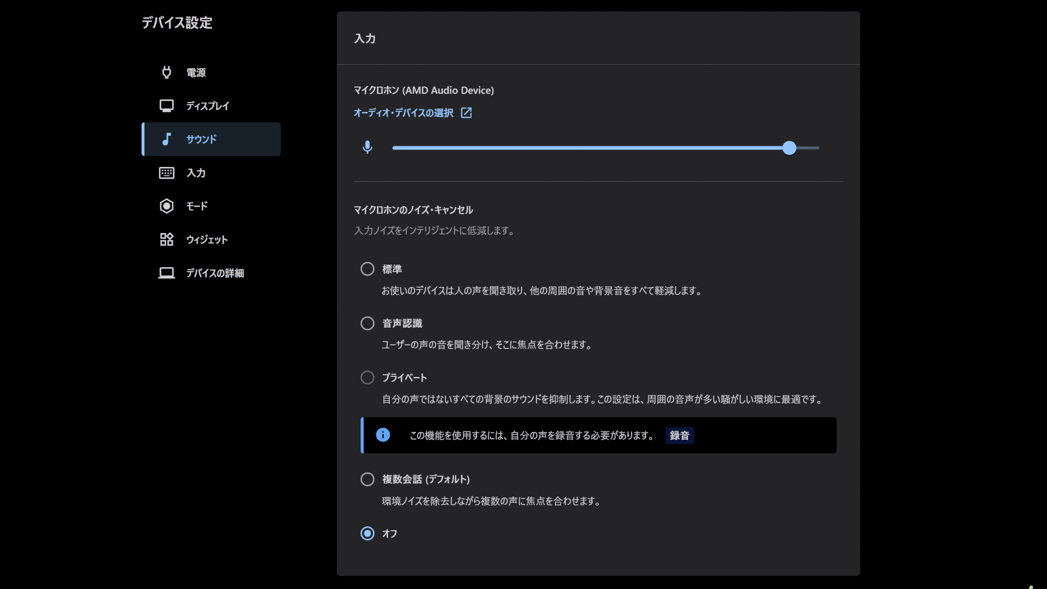The height and width of the screenshot is (589, 1047).
Task: Select the 電源 power plug icon
Action: [x=166, y=72]
